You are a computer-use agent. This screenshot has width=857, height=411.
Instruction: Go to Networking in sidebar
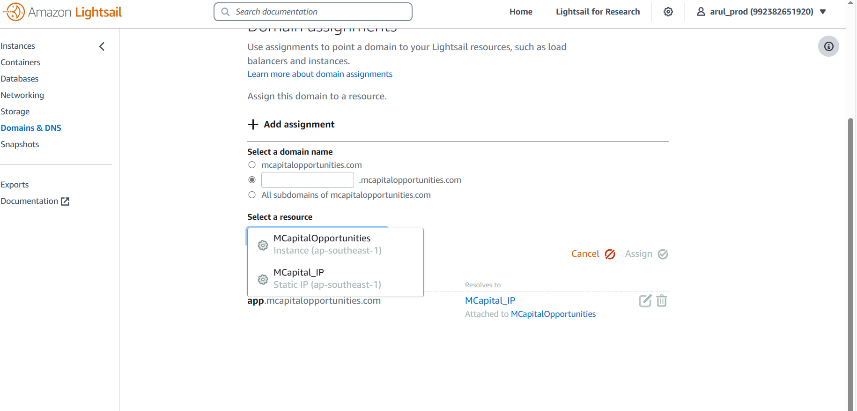[22, 95]
